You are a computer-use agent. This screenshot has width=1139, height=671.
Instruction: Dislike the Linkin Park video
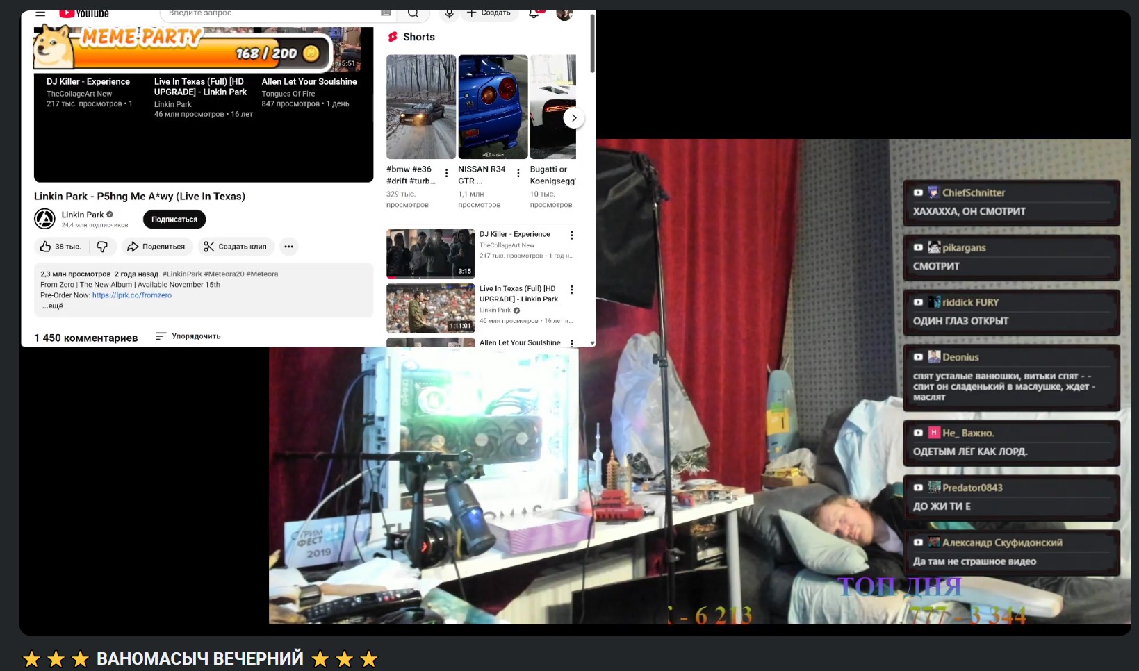pyautogui.click(x=102, y=247)
